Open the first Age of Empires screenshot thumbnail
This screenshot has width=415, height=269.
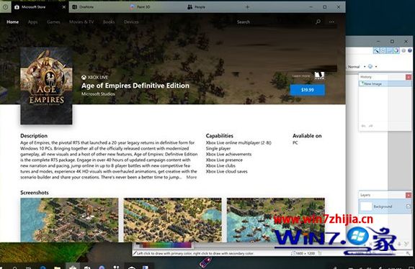pos(69,220)
